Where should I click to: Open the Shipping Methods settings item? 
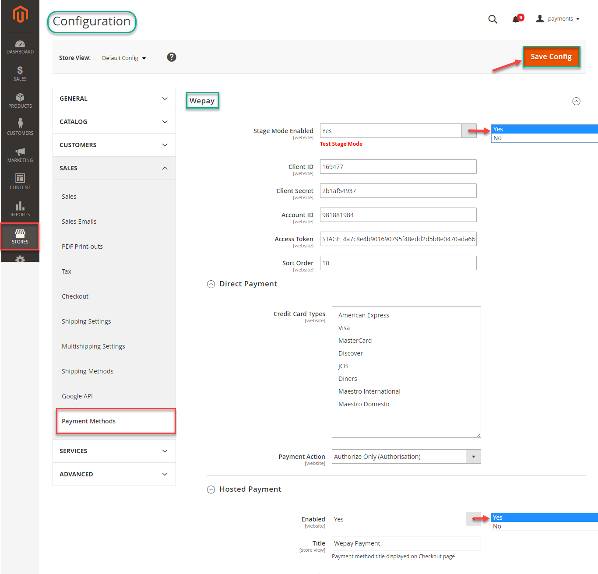pos(88,371)
